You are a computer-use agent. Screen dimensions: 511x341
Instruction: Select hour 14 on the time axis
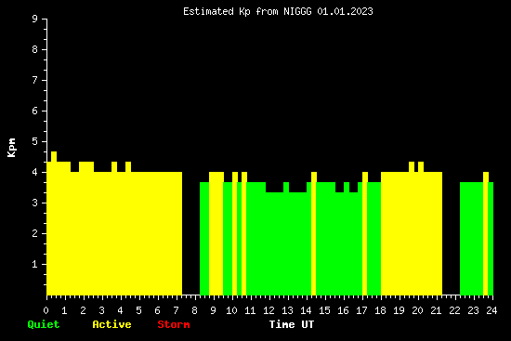306,310
